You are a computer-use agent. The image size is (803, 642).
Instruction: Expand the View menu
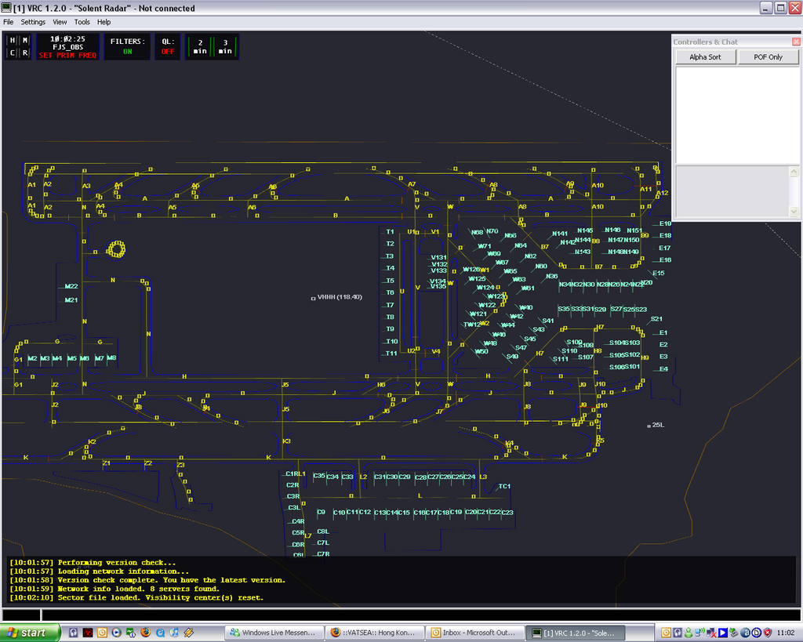point(60,22)
